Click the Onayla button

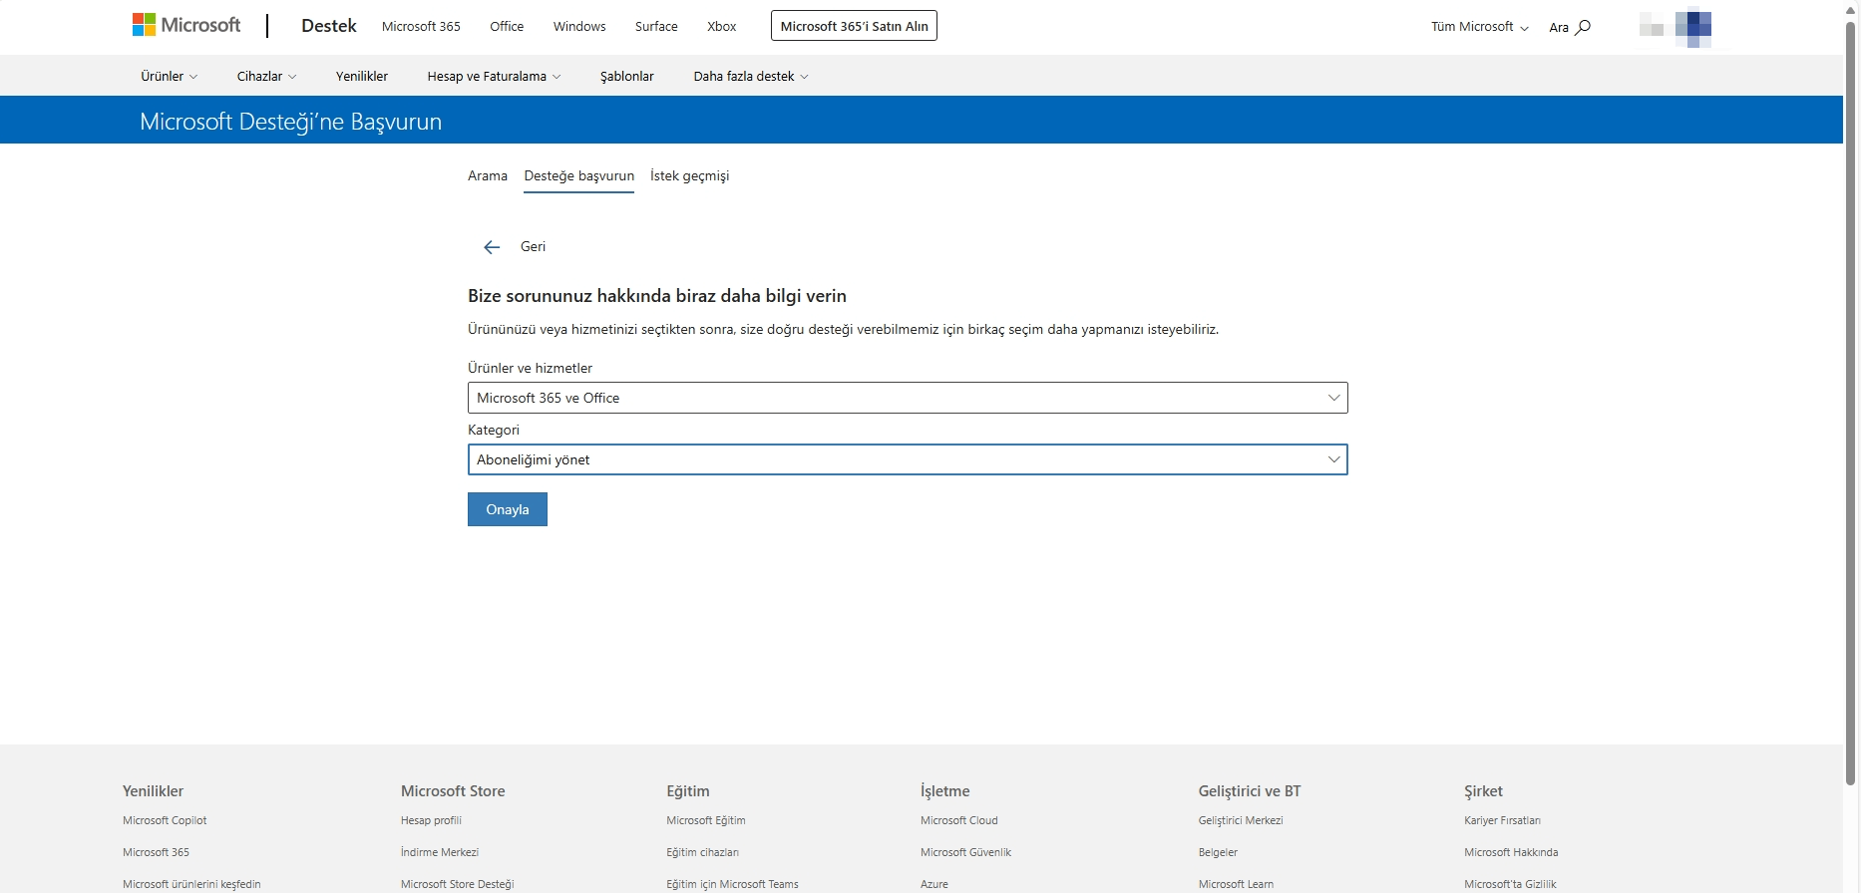[x=508, y=509]
